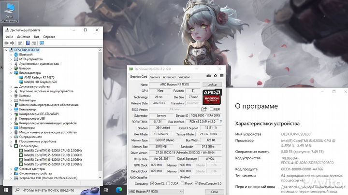
Task: Click the scan for hardware changes monitor icon
Action: coord(42,43)
